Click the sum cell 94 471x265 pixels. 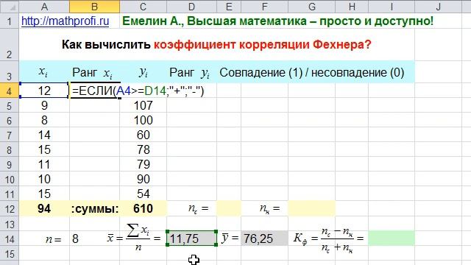click(x=44, y=208)
